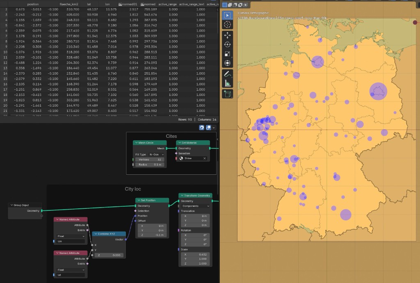Open the Fill Type N-Gon dropdown
The image size is (420, 283).
[x=157, y=154]
